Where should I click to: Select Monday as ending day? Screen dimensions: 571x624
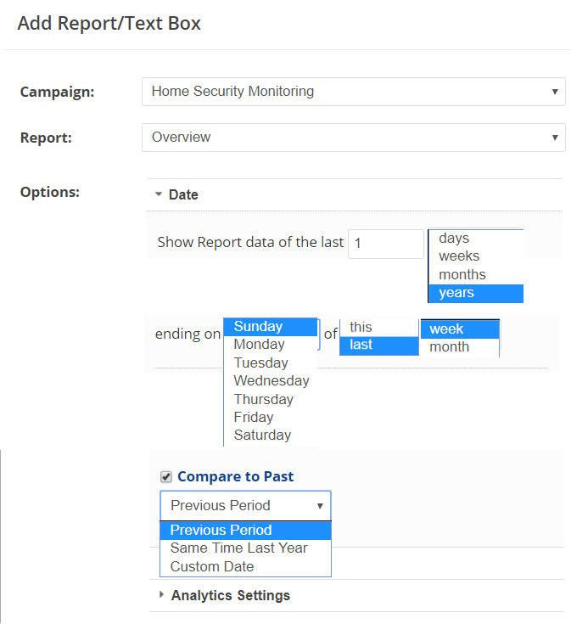click(260, 345)
